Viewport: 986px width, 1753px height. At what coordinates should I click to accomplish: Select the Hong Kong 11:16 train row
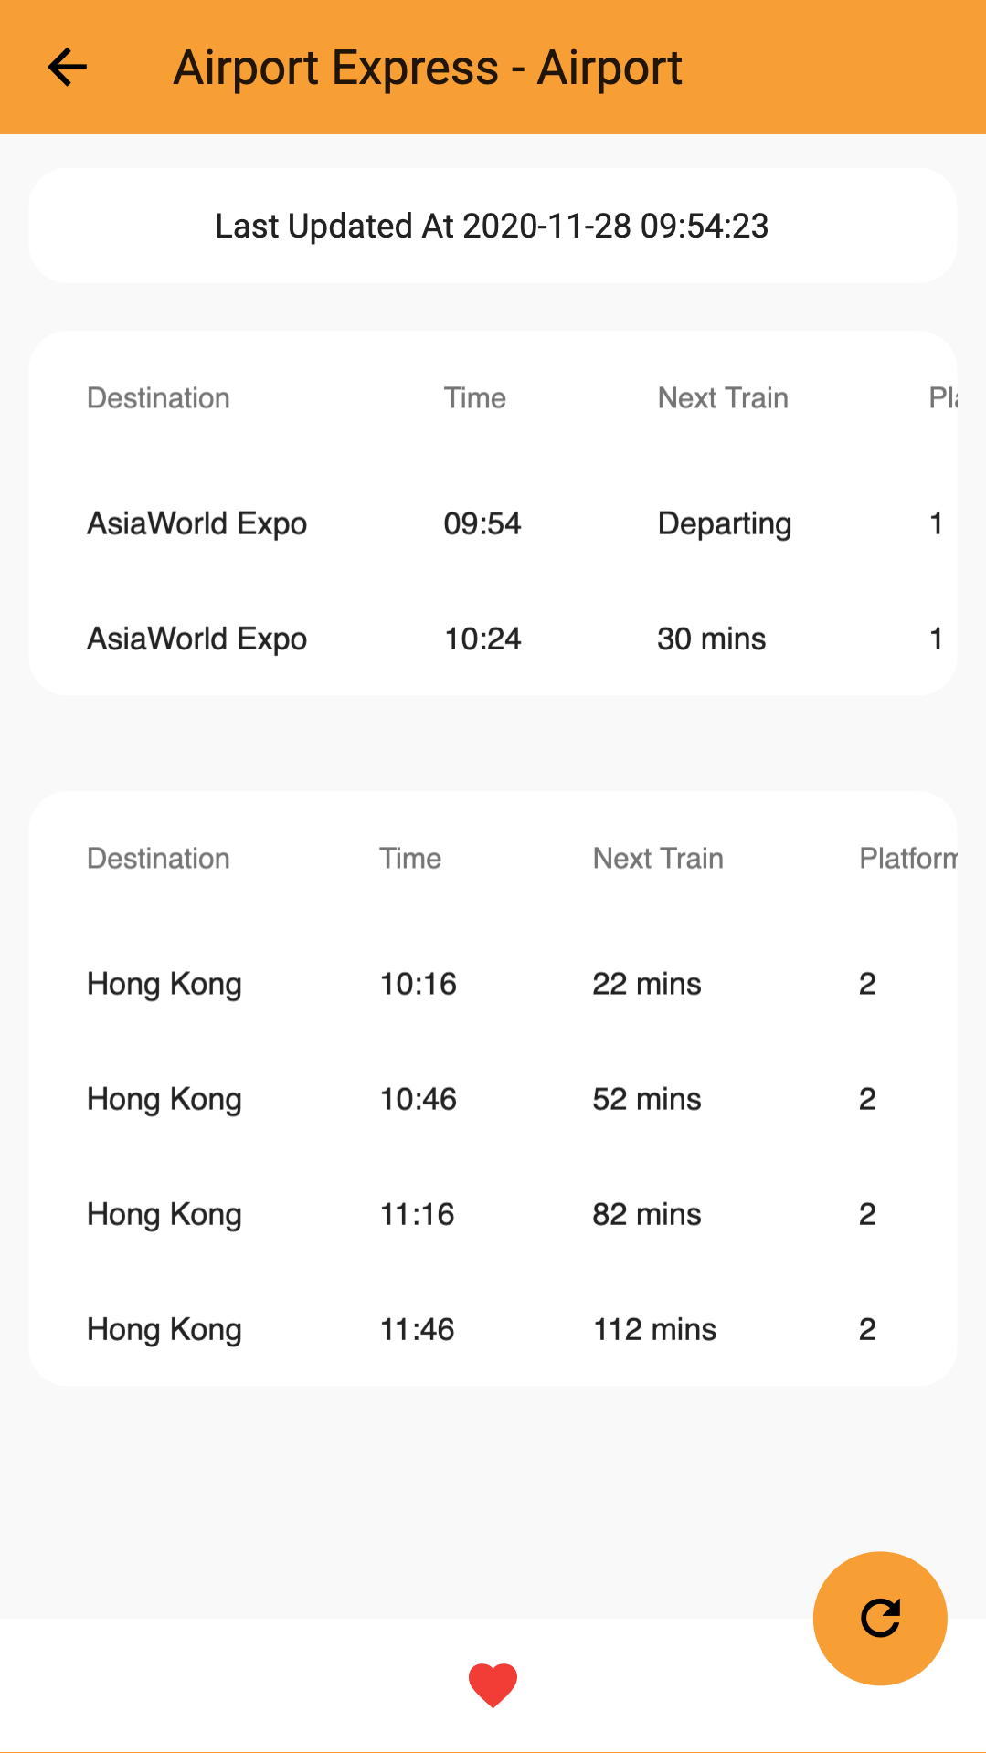(x=493, y=1214)
